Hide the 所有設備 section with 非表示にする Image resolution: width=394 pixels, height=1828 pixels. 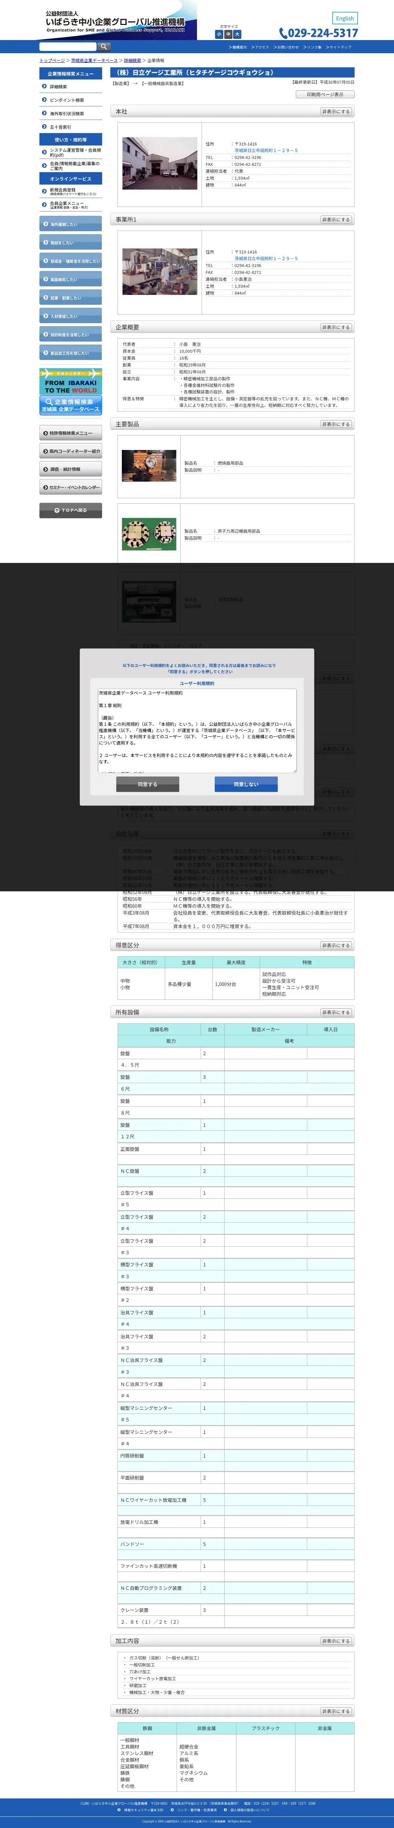(x=336, y=1013)
